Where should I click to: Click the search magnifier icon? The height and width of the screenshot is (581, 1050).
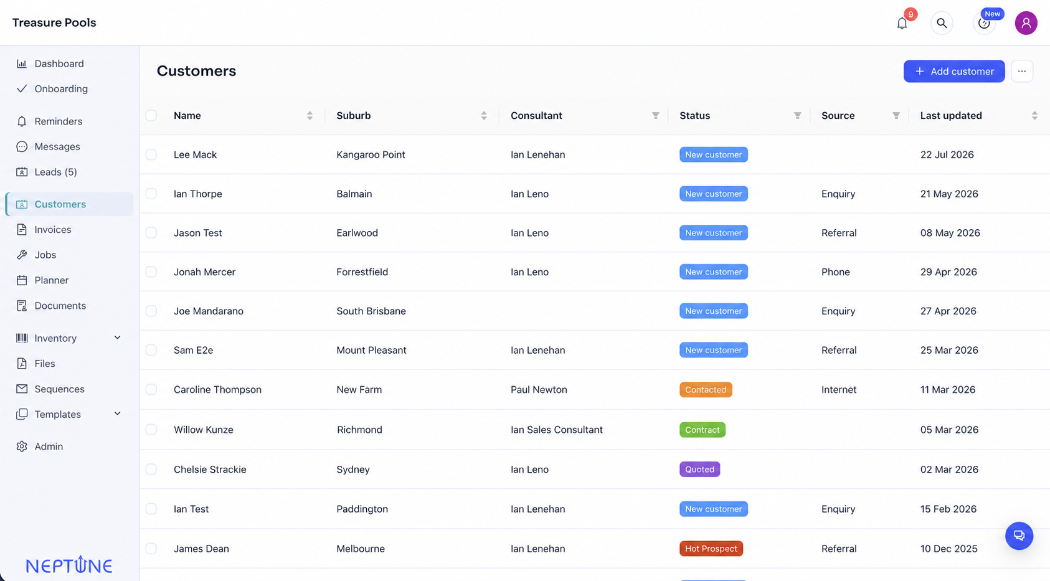coord(942,23)
